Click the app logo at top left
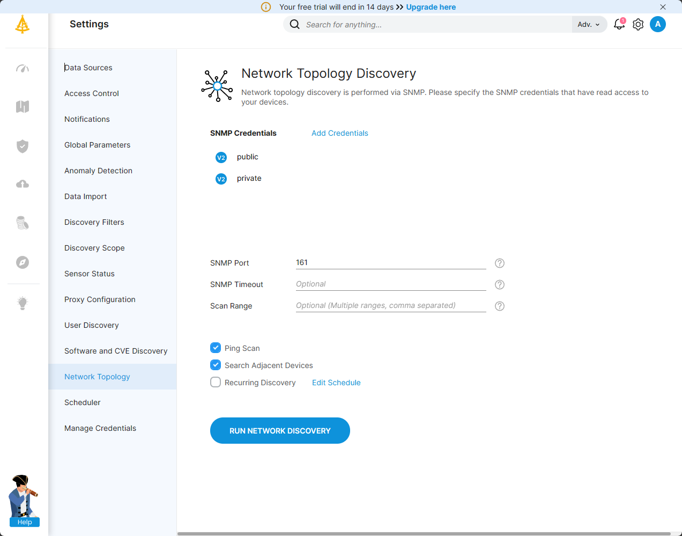 [23, 24]
